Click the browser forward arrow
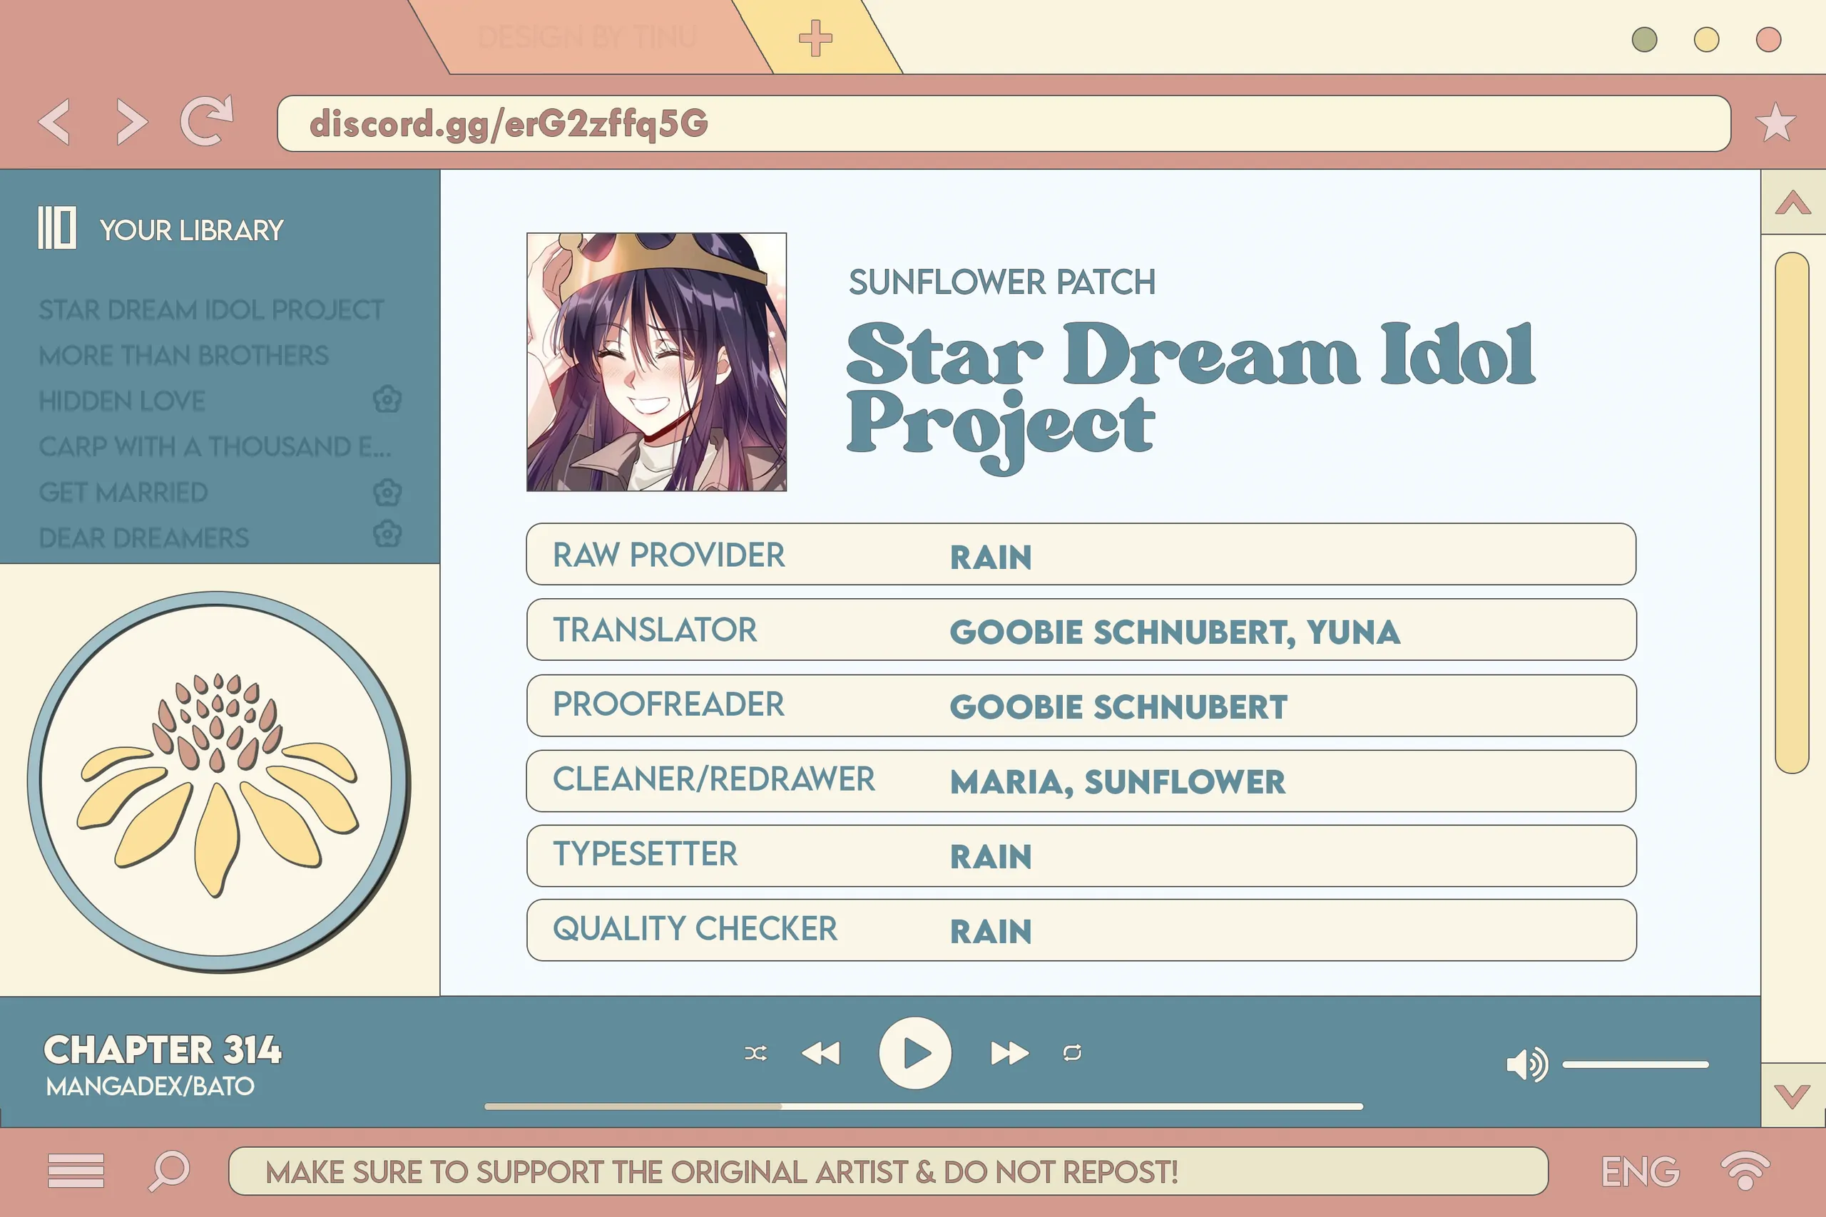 (x=131, y=122)
